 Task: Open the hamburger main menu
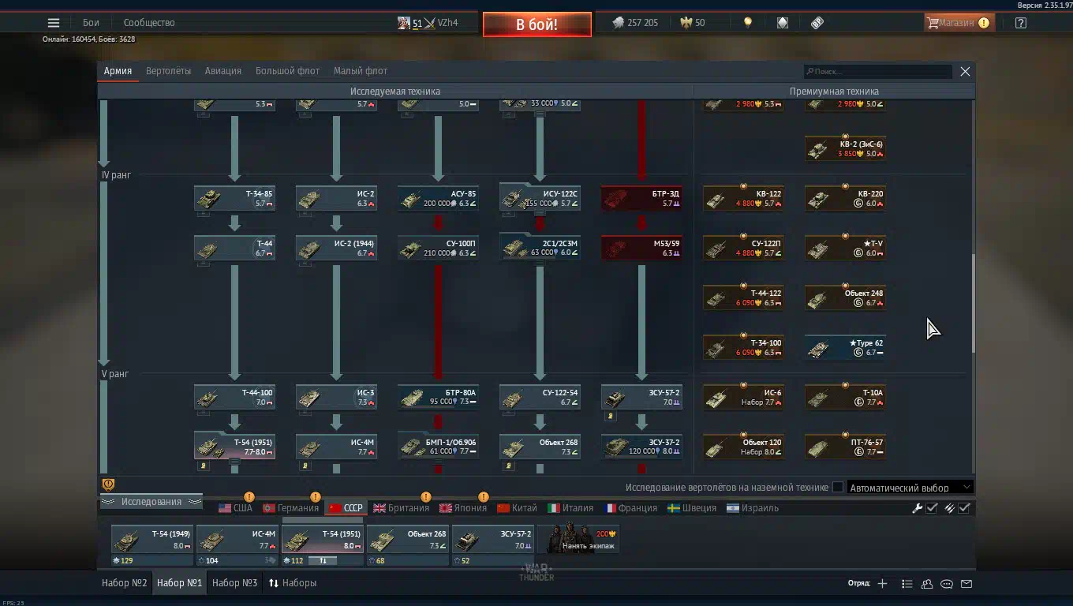[x=53, y=23]
